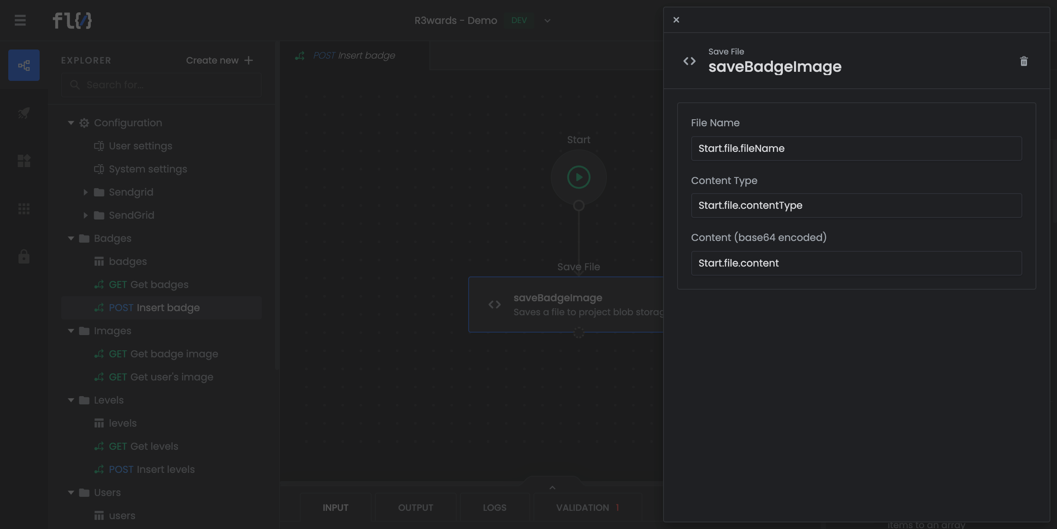Switch to the INPUT tab
This screenshot has width=1057, height=529.
pyautogui.click(x=335, y=508)
